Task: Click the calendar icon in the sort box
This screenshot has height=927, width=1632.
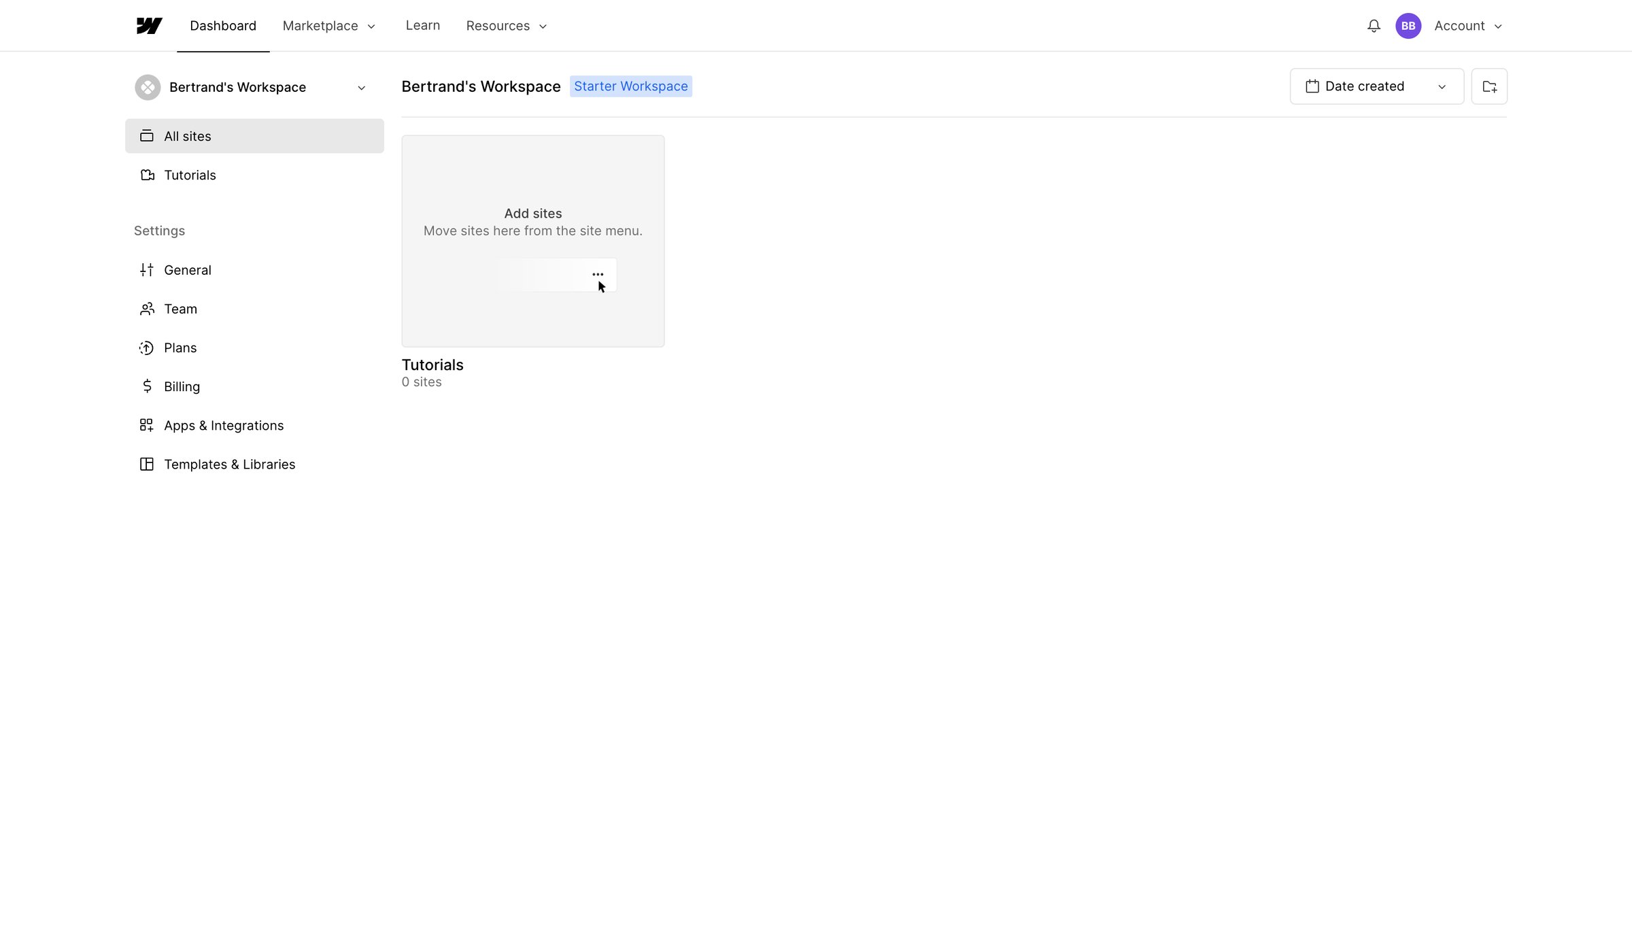Action: (x=1312, y=86)
